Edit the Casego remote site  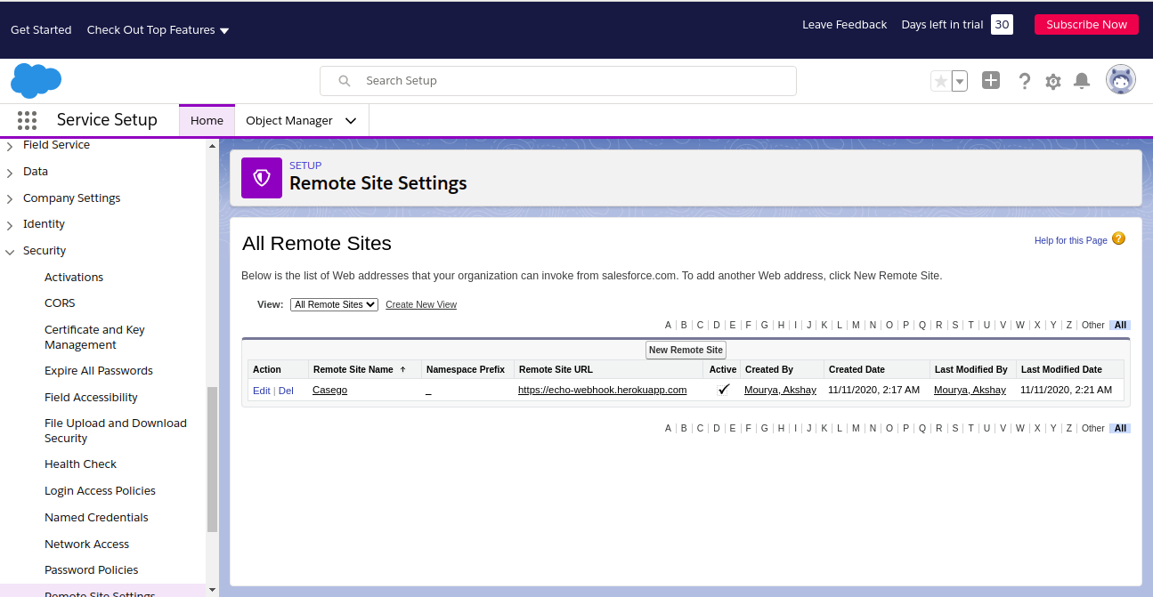[x=262, y=391]
